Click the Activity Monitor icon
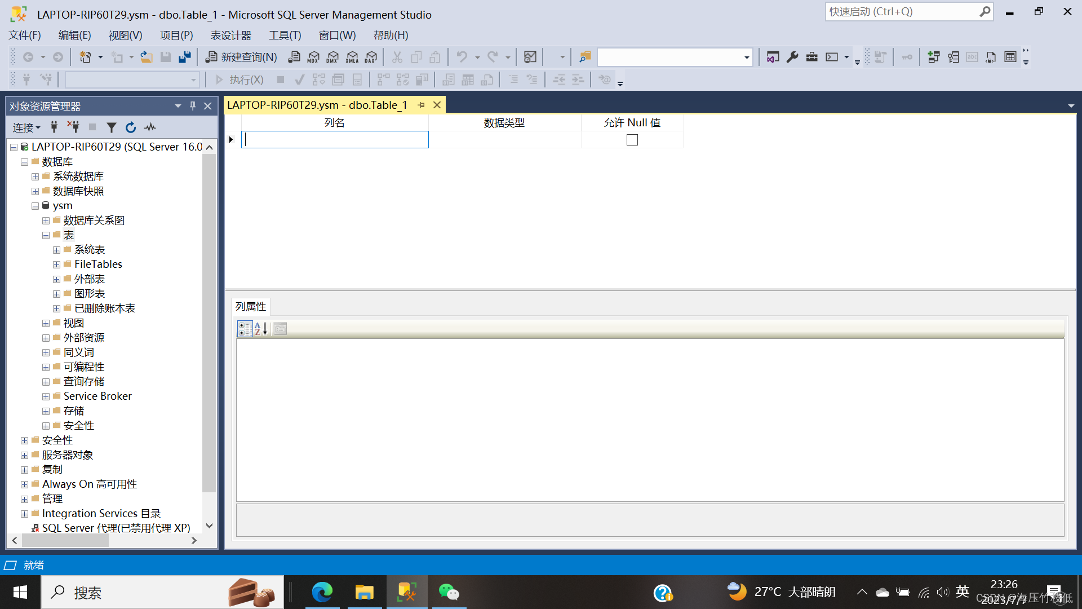The height and width of the screenshot is (609, 1082). click(x=530, y=57)
